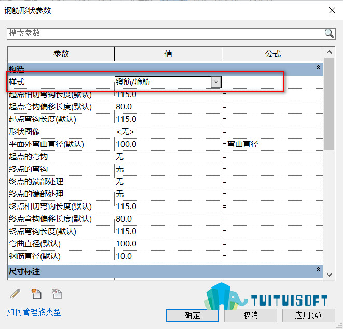Select the 弯曲直径(默认) parameter
This screenshot has width=343, height=329.
(35, 244)
